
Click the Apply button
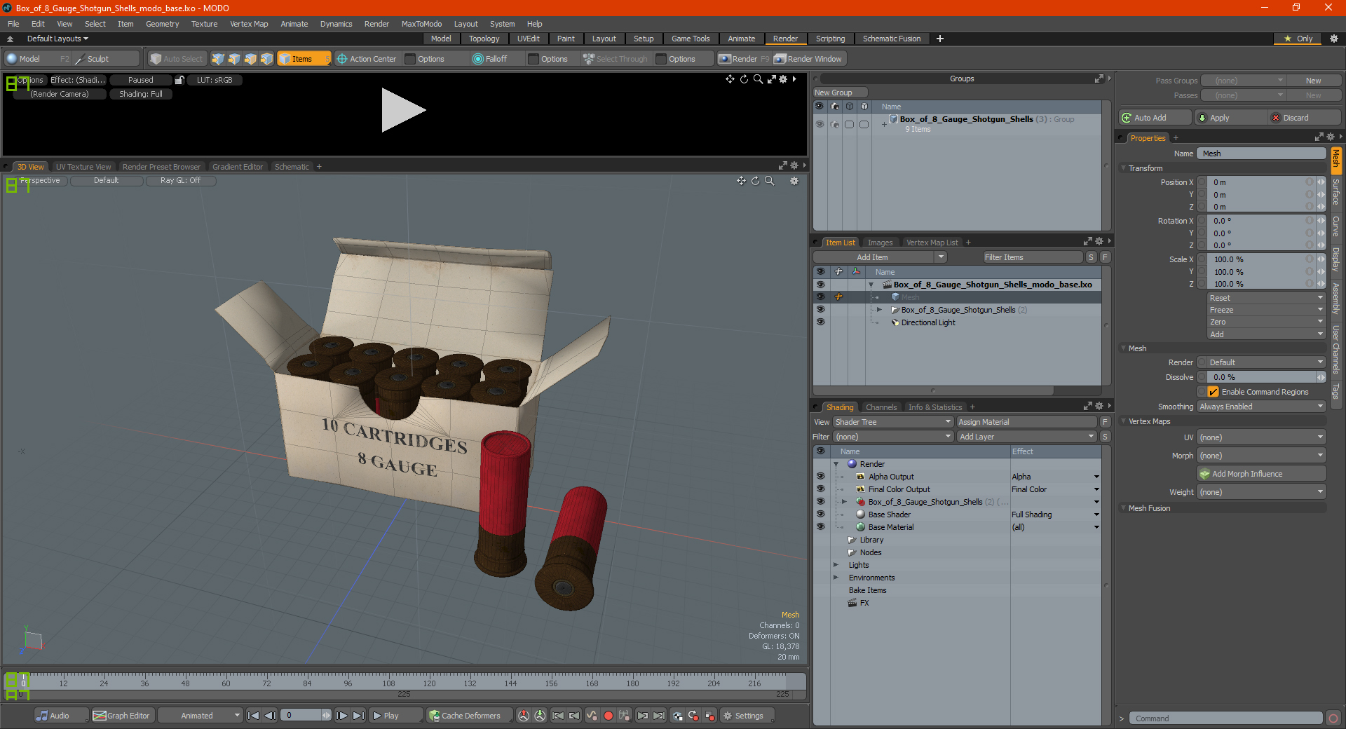click(x=1232, y=118)
